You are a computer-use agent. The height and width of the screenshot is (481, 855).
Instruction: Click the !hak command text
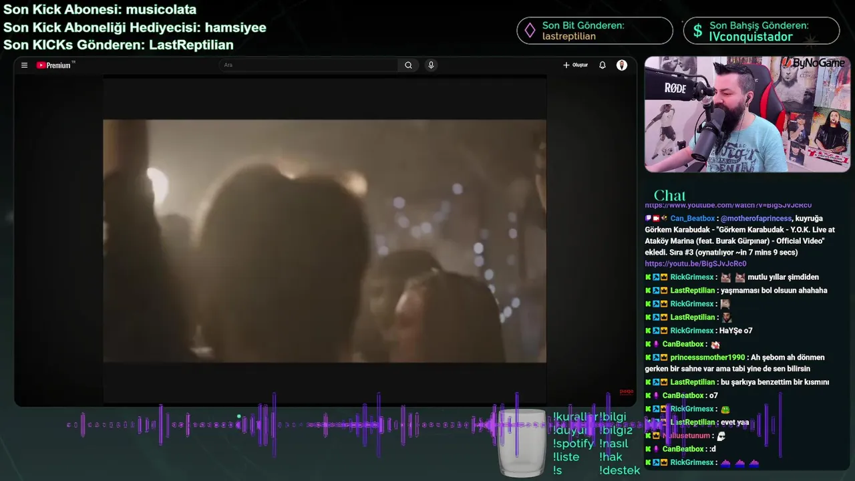click(x=611, y=457)
